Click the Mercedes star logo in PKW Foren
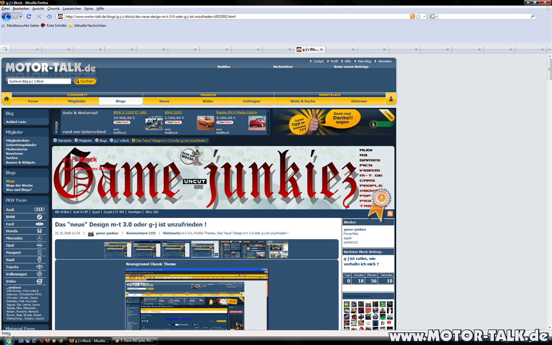552x345 pixels. [40, 238]
